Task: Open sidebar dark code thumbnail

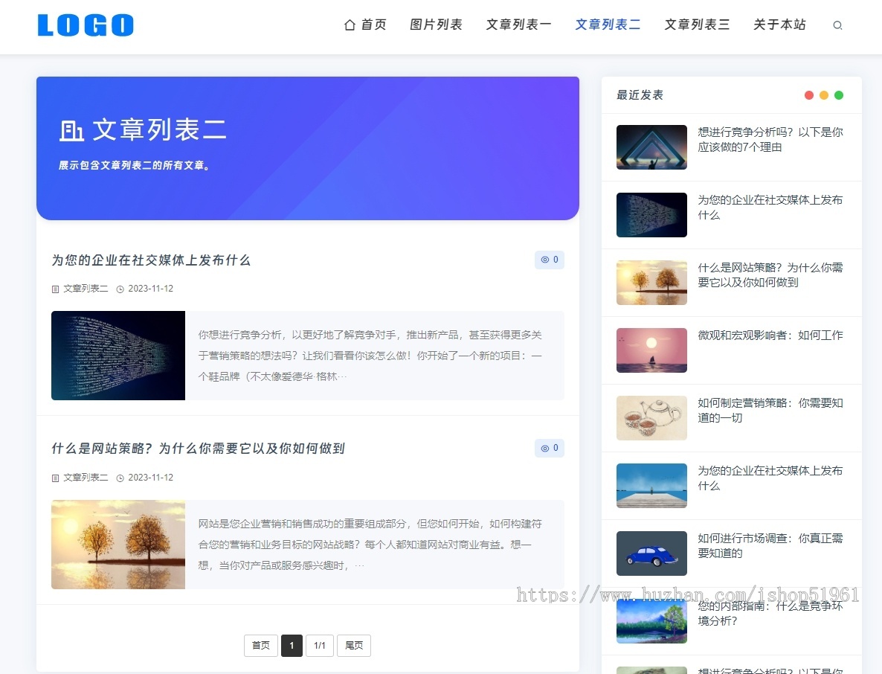Action: click(x=651, y=215)
